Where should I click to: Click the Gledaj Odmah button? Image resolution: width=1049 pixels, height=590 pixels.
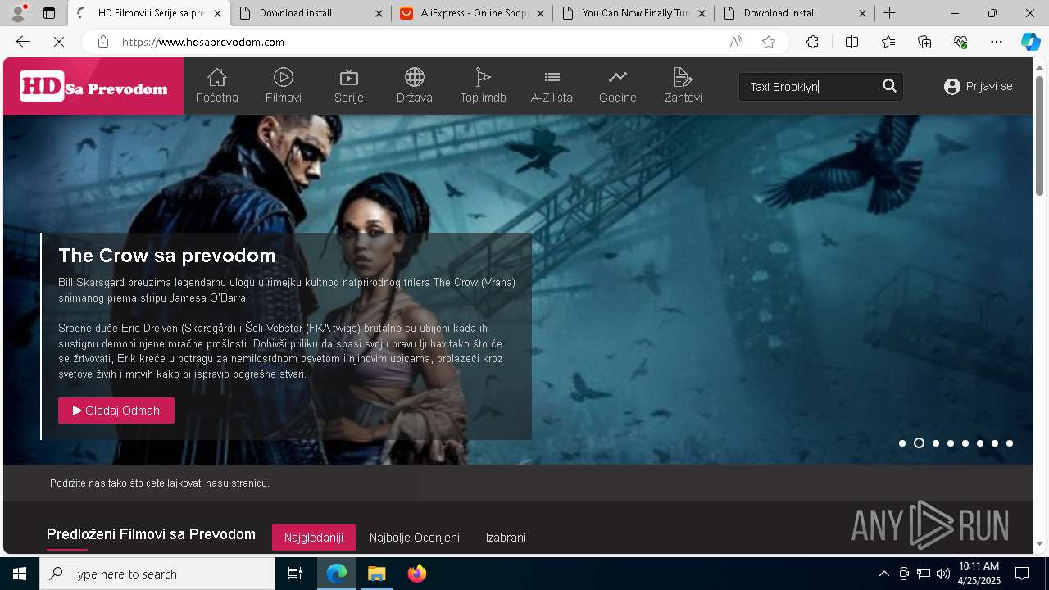click(116, 411)
